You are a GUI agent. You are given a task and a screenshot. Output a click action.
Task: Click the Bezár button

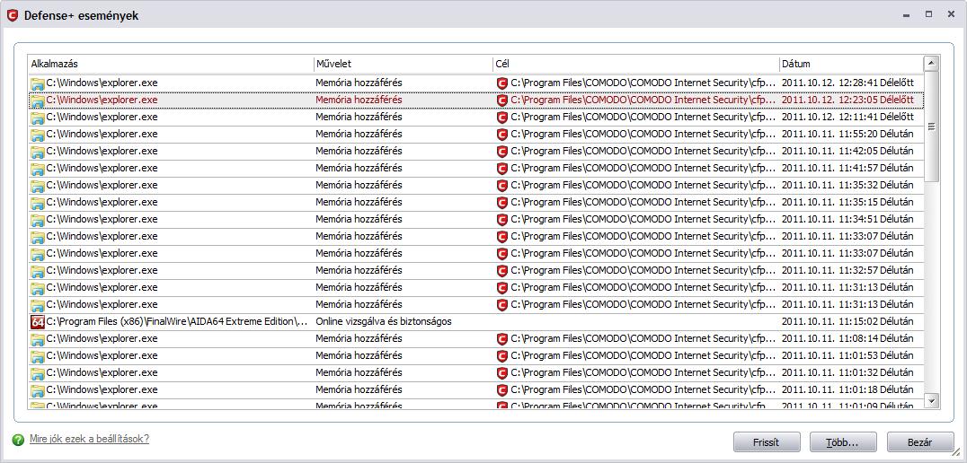click(x=920, y=442)
